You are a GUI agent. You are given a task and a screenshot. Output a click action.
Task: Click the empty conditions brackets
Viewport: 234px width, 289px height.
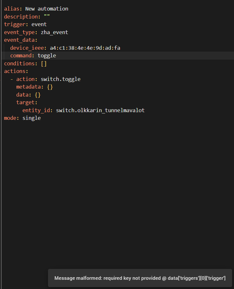pyautogui.click(x=44, y=63)
